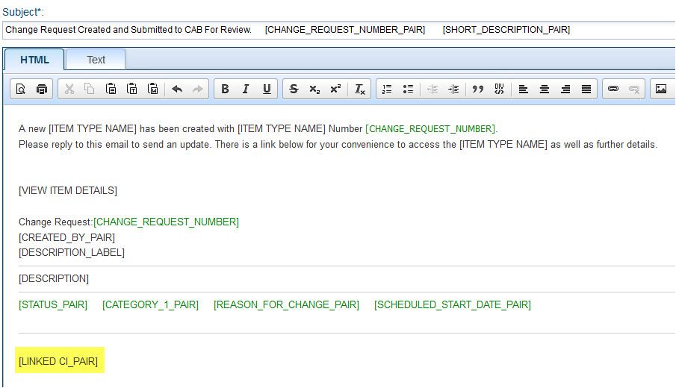The height and width of the screenshot is (388, 676).
Task: Click into the Subject input field
Action: (x=336, y=30)
